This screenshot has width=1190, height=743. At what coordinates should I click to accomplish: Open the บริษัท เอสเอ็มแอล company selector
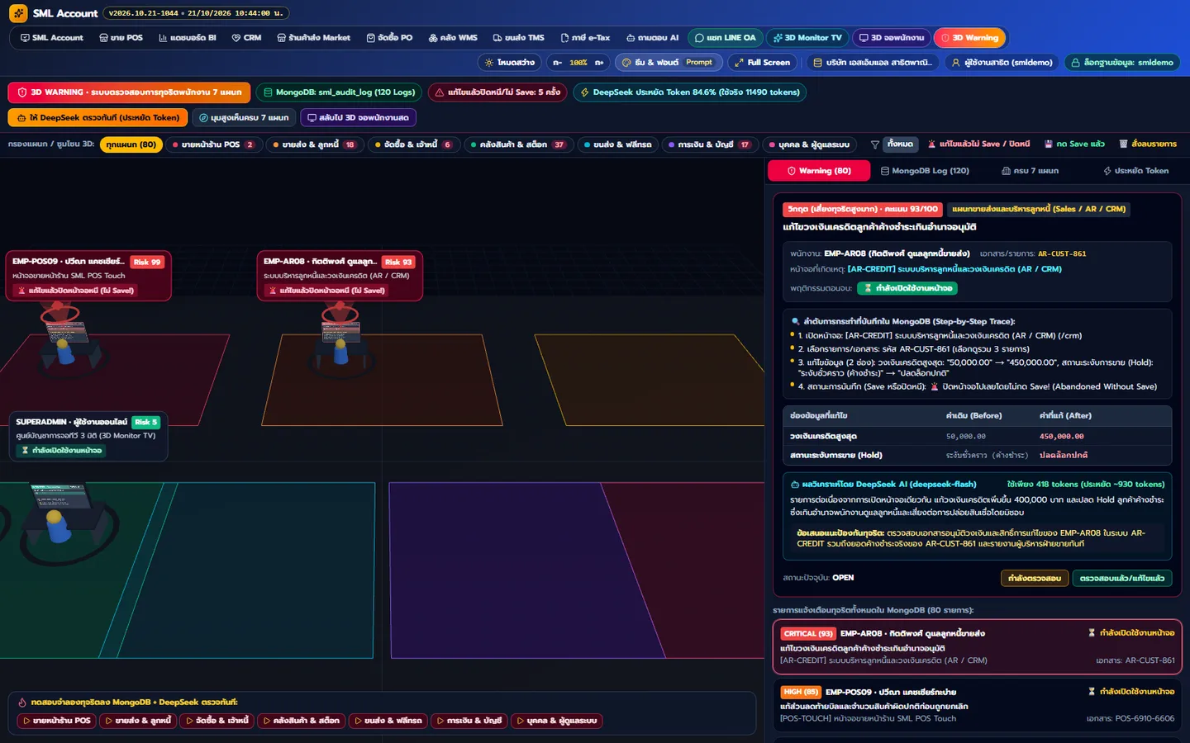873,63
